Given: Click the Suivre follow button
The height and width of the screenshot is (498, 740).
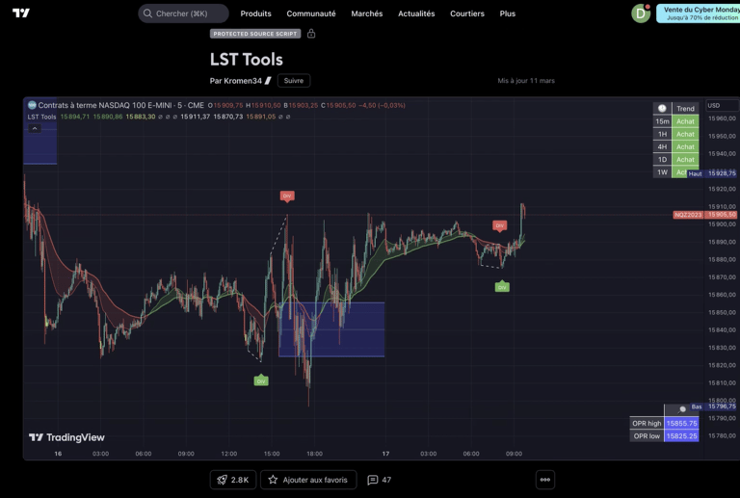Looking at the screenshot, I should click(x=294, y=81).
